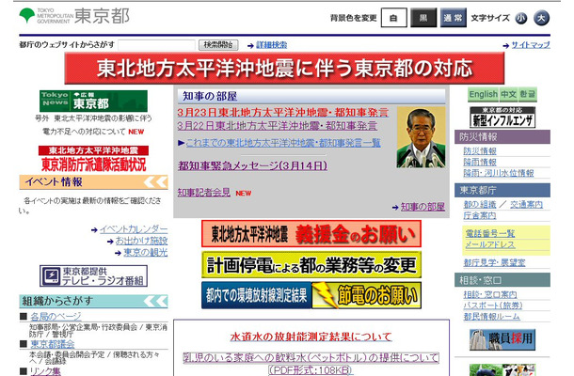Open the サイトマップ link
Screen dimensions: 574x376
531,45
